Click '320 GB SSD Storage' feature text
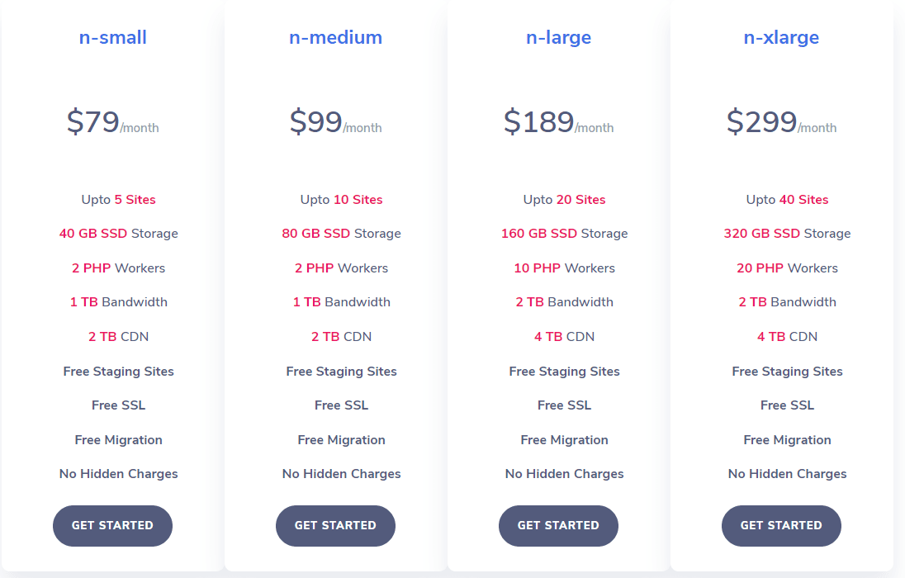 [787, 234]
